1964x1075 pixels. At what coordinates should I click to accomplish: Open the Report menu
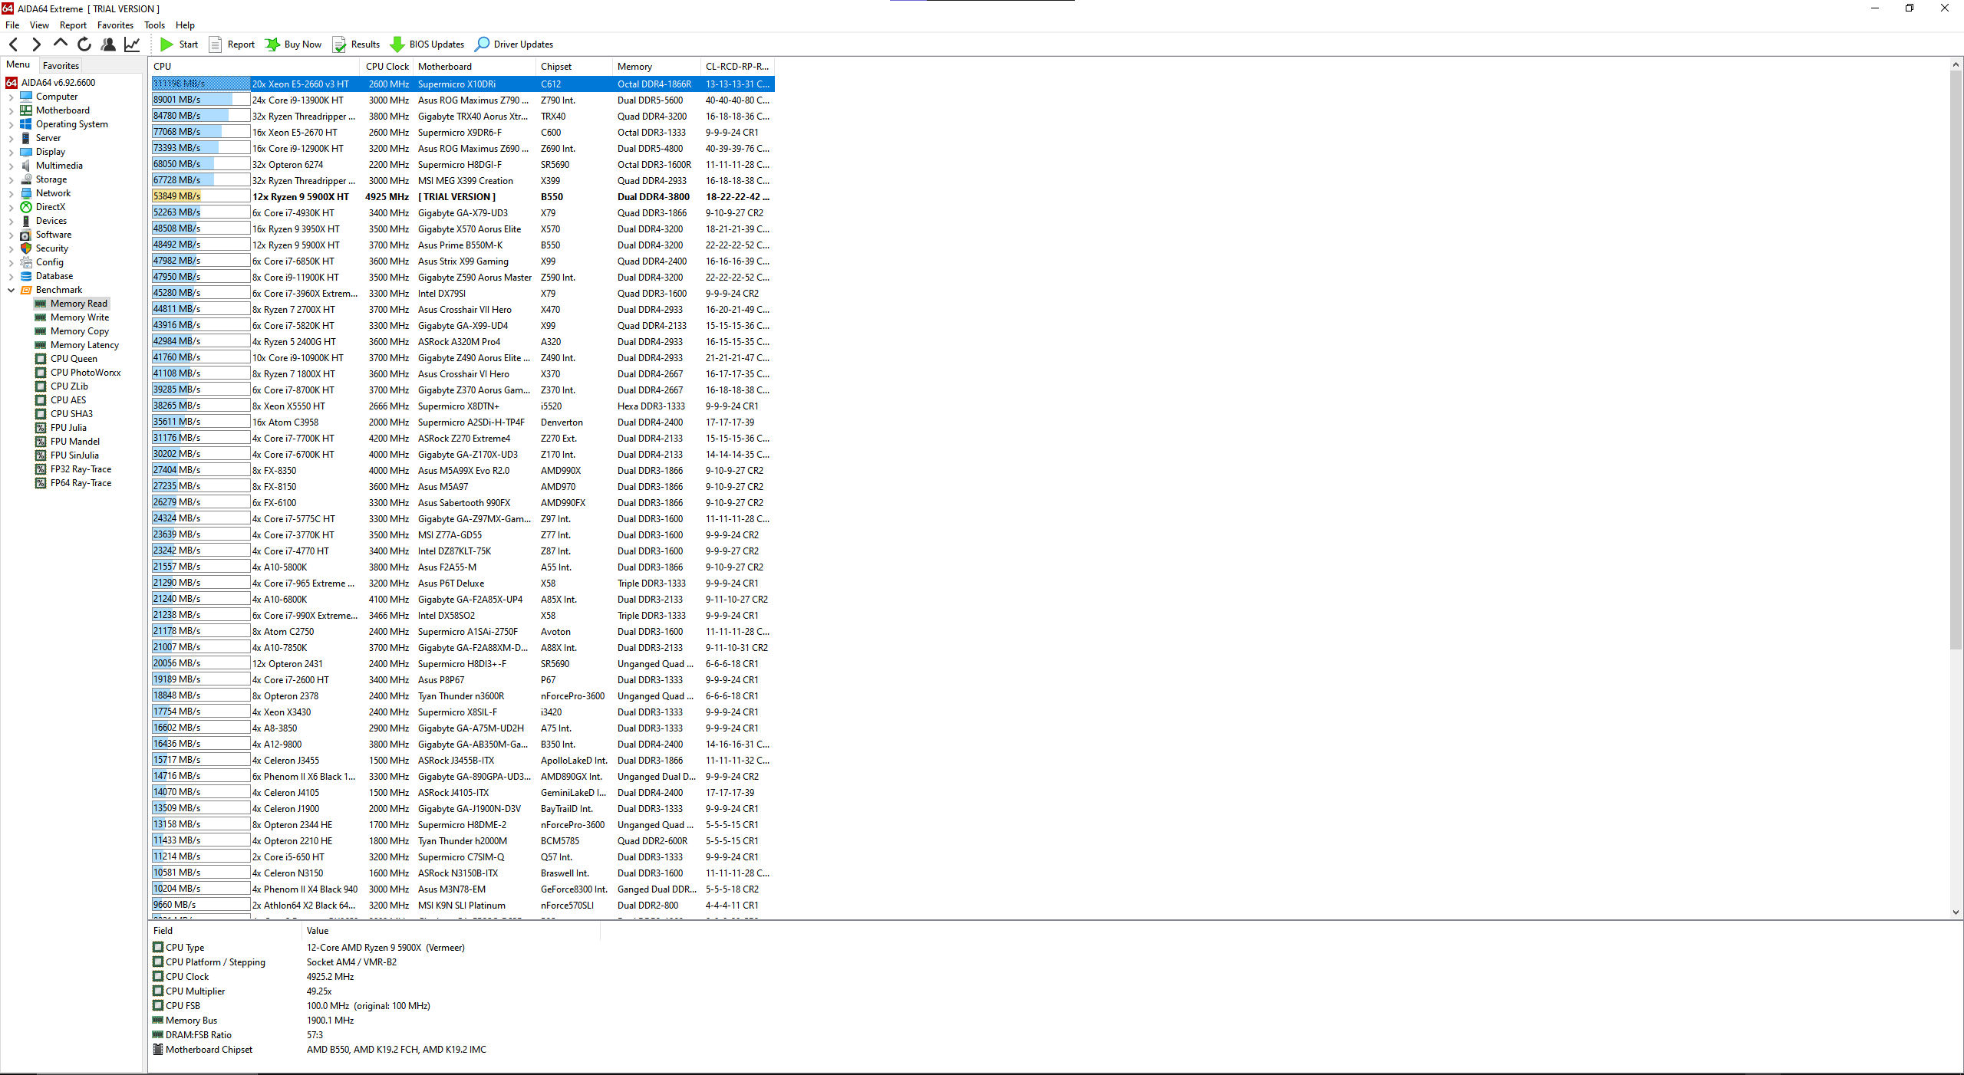(x=73, y=25)
